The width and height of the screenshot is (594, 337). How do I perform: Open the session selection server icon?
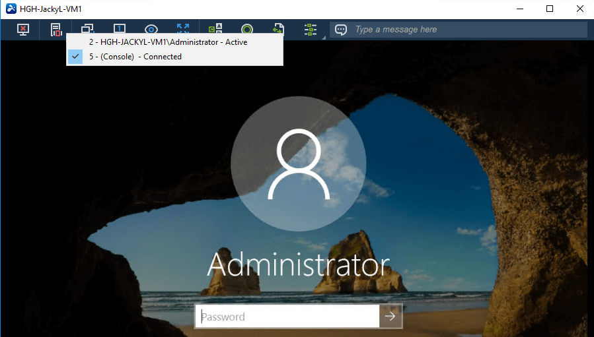(56, 30)
